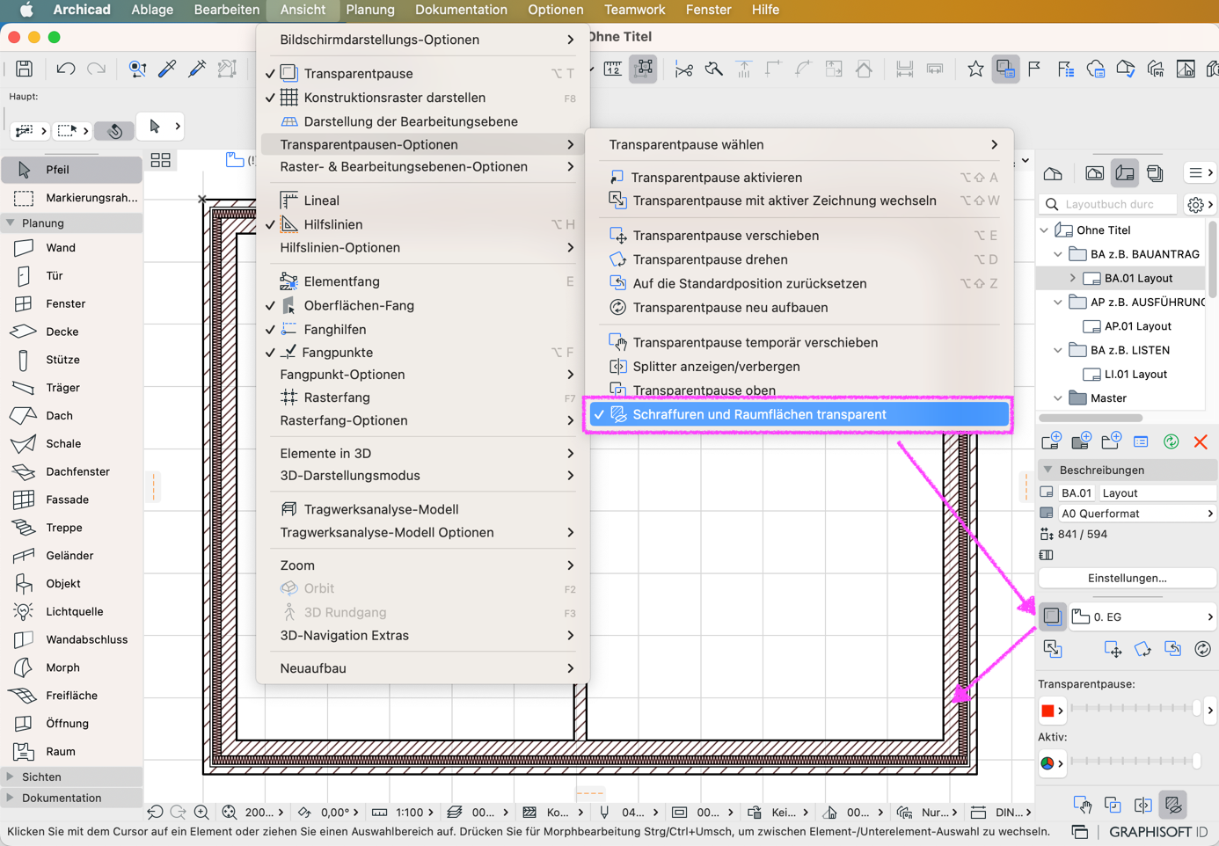Click the red delete X icon

[1201, 441]
